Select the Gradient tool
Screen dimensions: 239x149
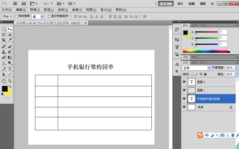click(10, 57)
